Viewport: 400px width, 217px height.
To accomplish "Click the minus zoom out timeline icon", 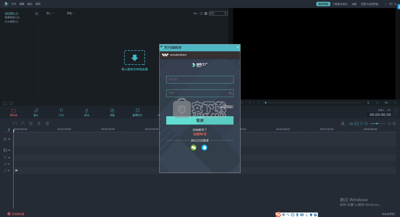I will click(x=361, y=124).
